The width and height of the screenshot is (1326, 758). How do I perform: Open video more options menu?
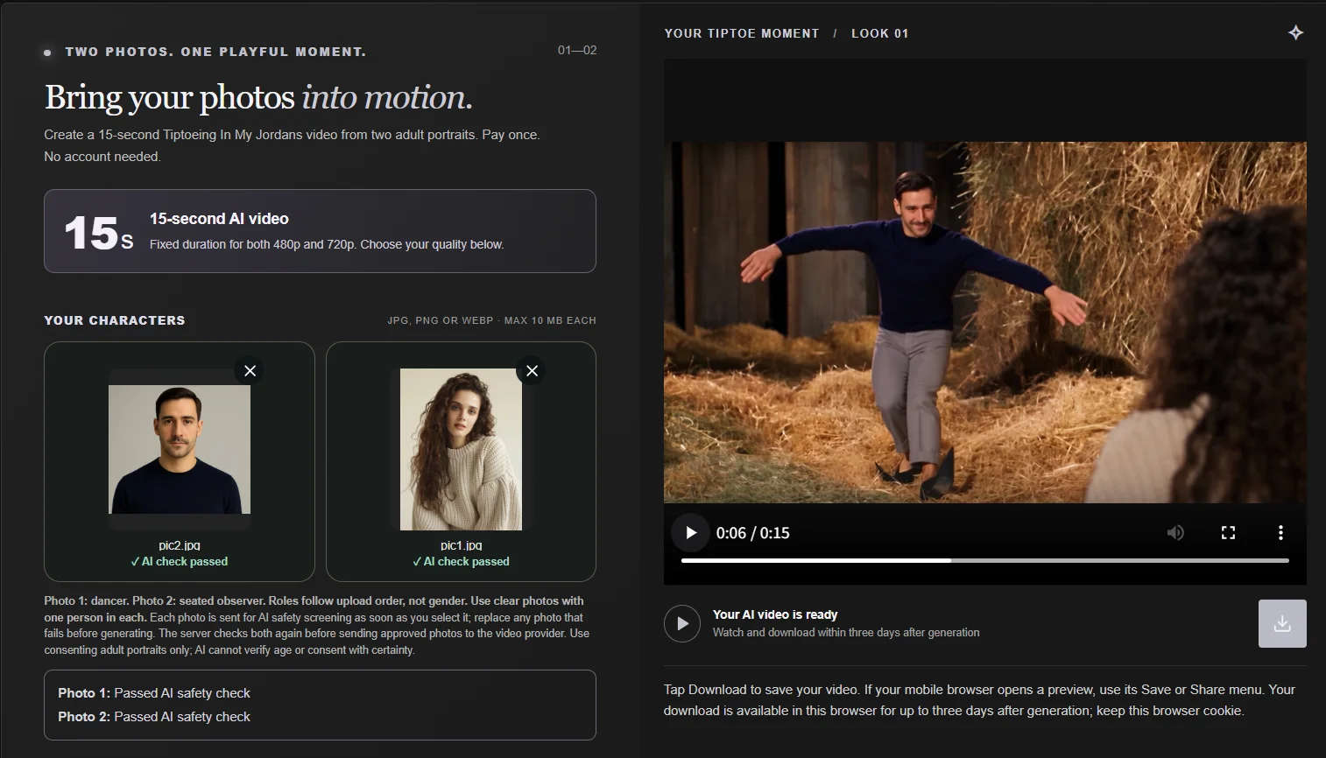pyautogui.click(x=1280, y=532)
